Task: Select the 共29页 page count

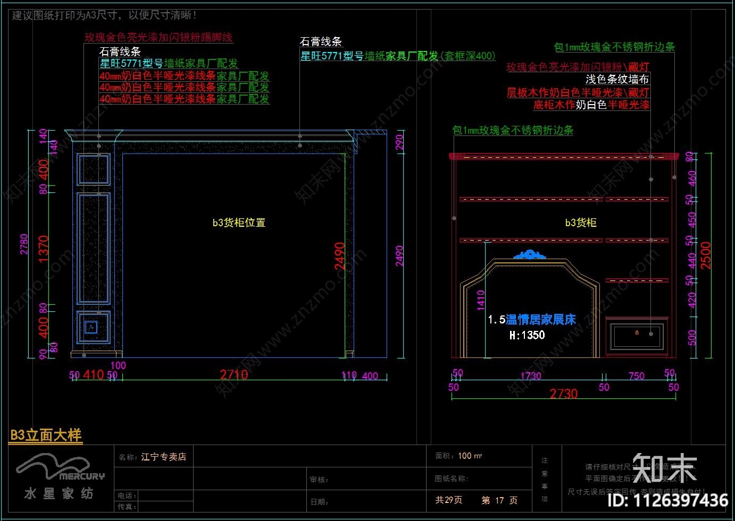Action: pos(449,500)
